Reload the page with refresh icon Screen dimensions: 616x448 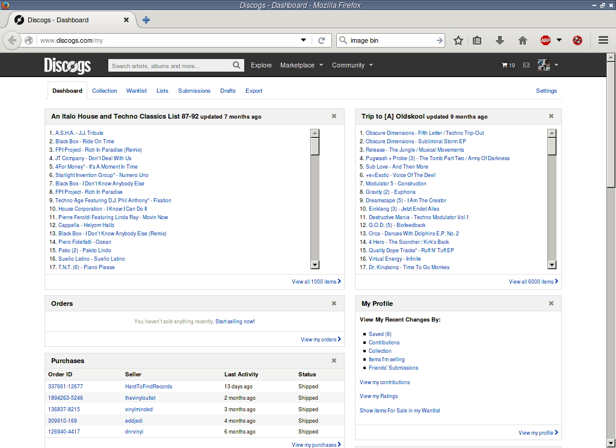[x=321, y=40]
